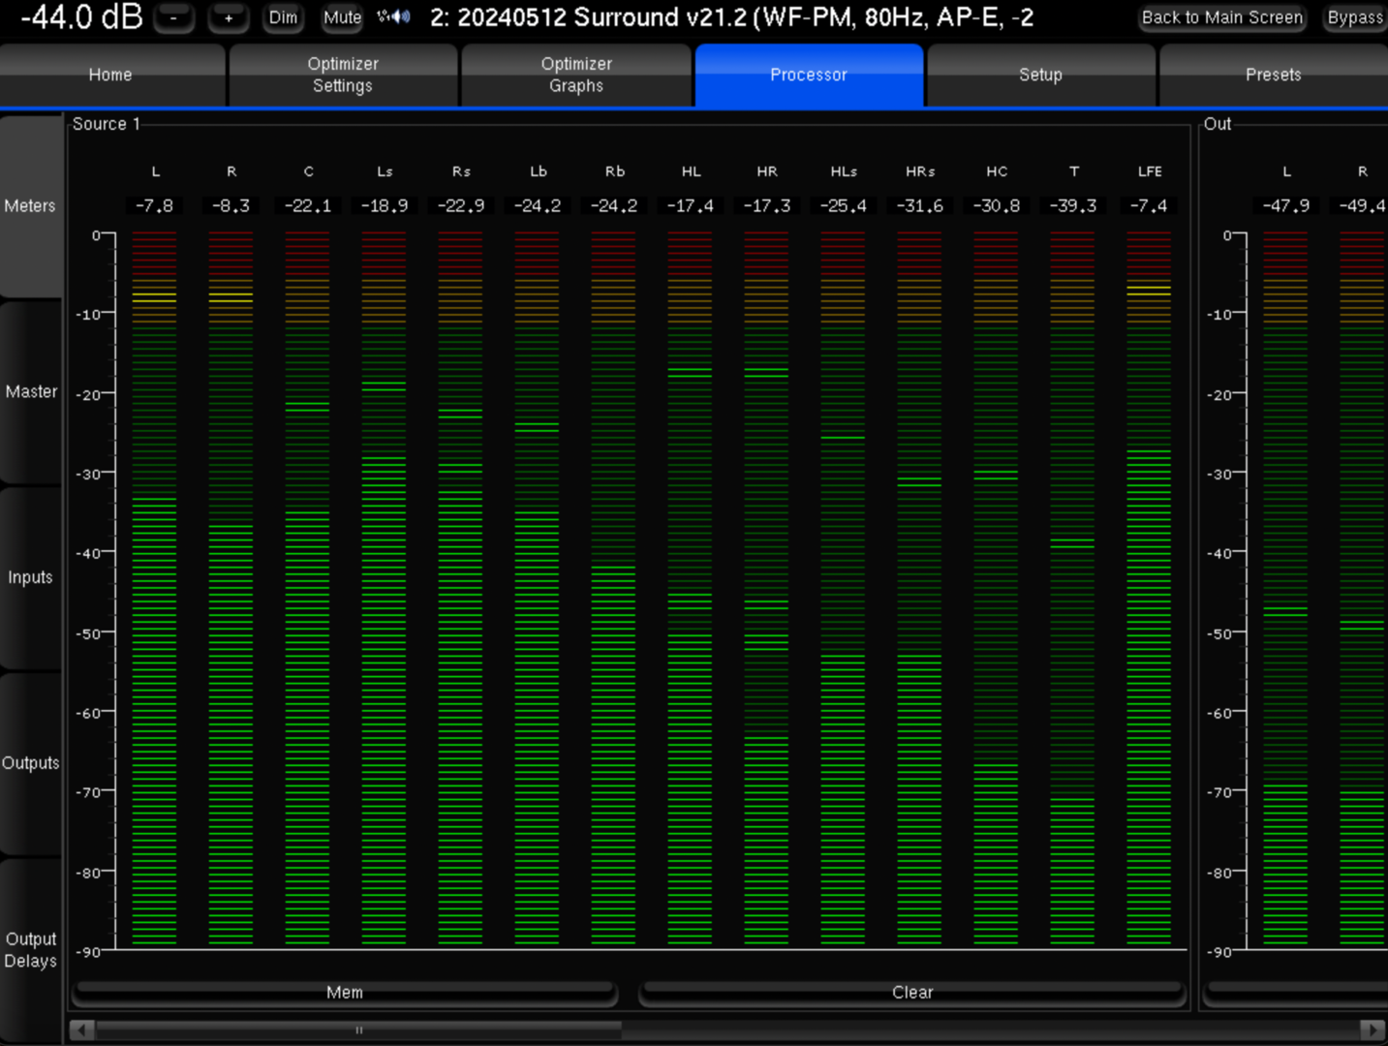Image resolution: width=1388 pixels, height=1046 pixels.
Task: Open the Presets tab
Action: (1273, 76)
